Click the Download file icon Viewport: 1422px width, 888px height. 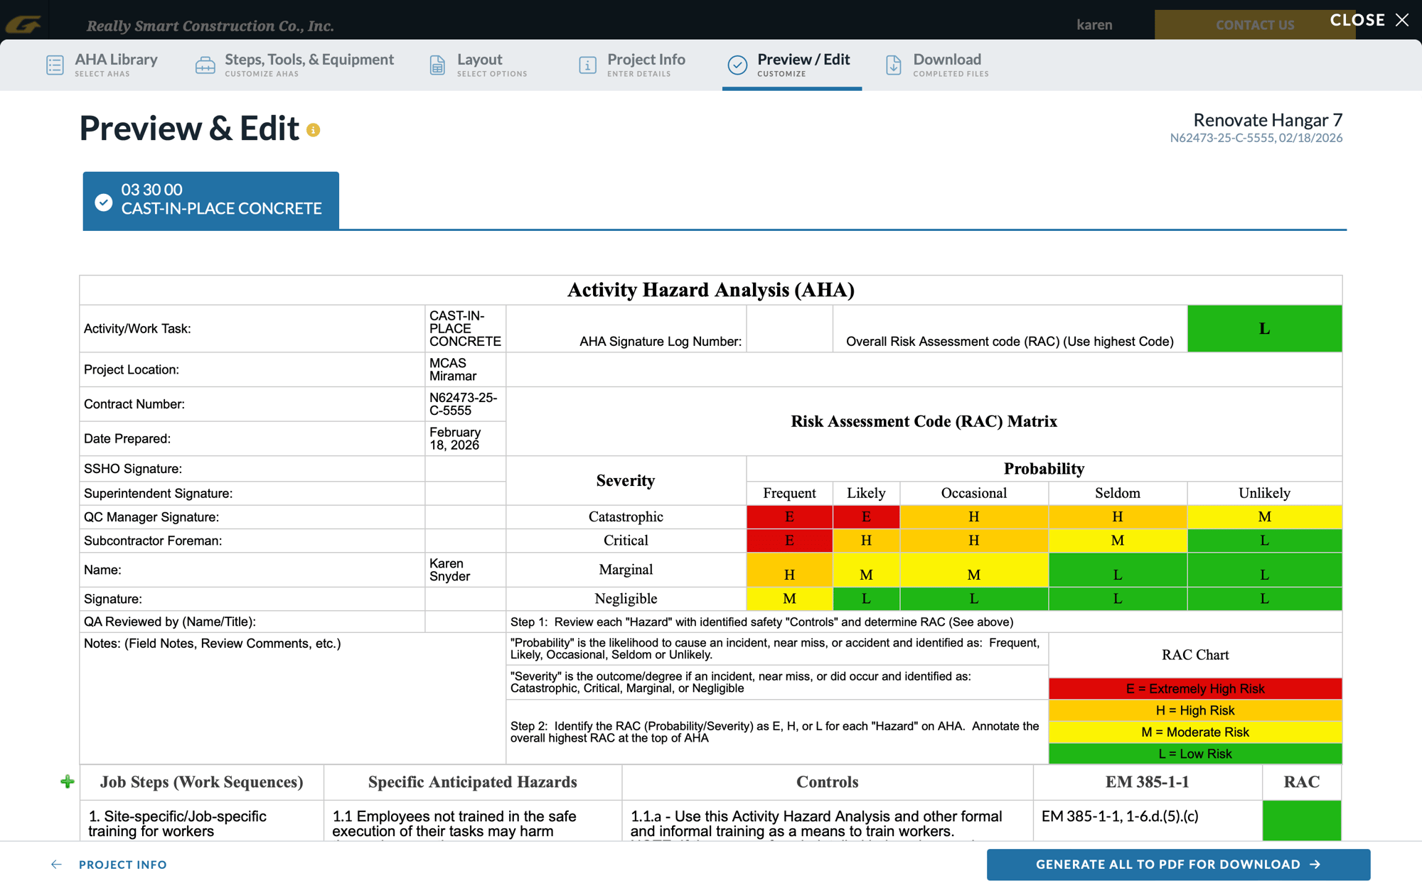[x=893, y=65]
